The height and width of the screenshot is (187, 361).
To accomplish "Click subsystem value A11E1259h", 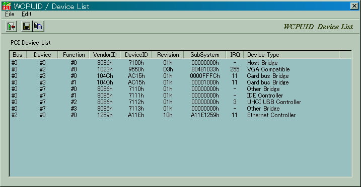I will pos(205,115).
